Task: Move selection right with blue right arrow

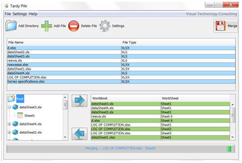Action: point(79,101)
